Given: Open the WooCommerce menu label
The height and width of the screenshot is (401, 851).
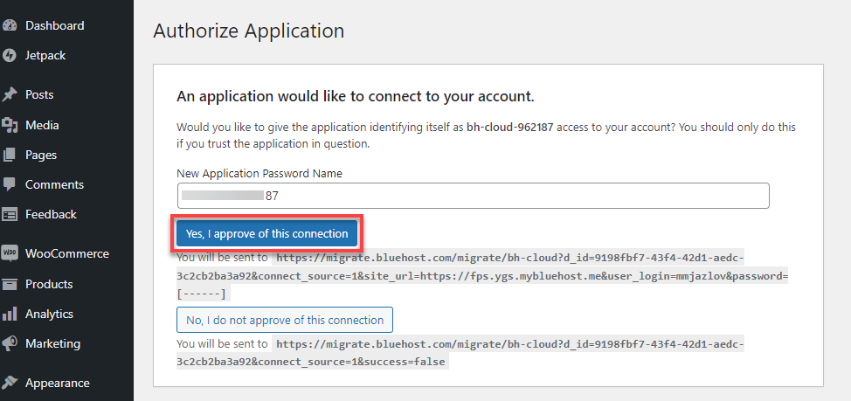Looking at the screenshot, I should point(67,253).
